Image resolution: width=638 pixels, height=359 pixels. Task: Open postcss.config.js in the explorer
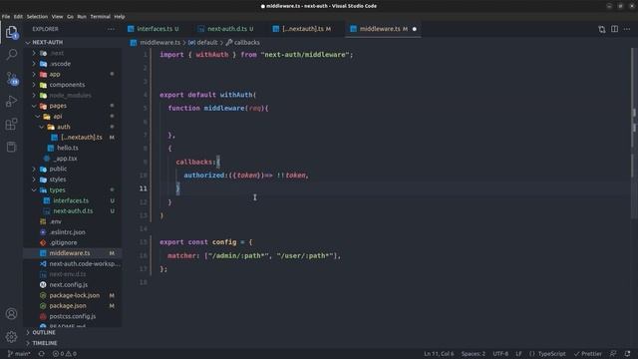point(73,316)
